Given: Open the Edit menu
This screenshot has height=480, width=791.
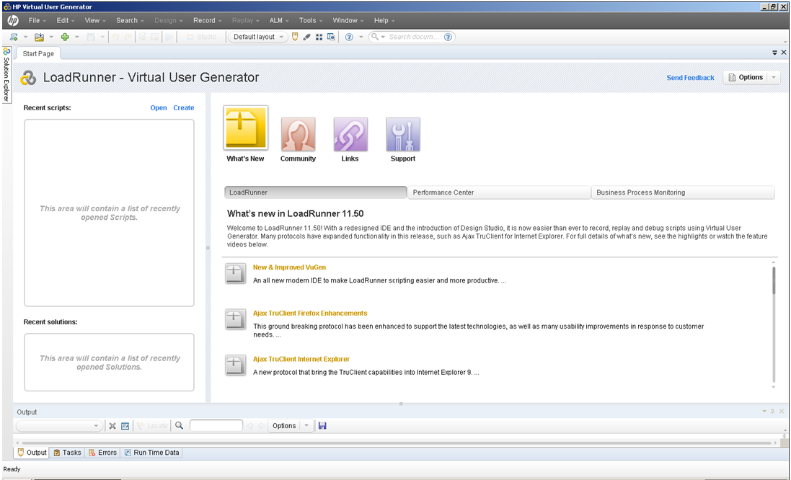Looking at the screenshot, I should pos(66,20).
